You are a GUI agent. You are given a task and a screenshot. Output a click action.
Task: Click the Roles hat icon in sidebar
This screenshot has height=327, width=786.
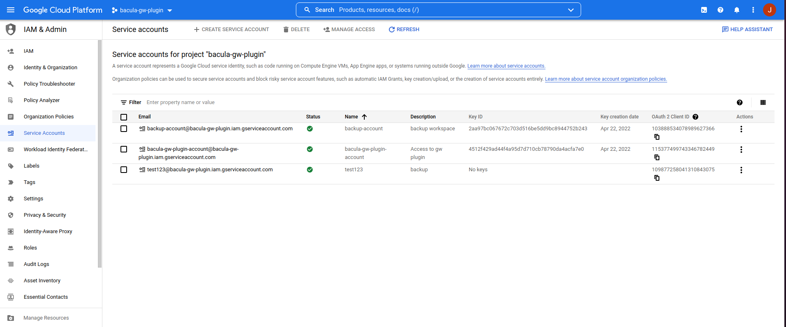tap(11, 248)
